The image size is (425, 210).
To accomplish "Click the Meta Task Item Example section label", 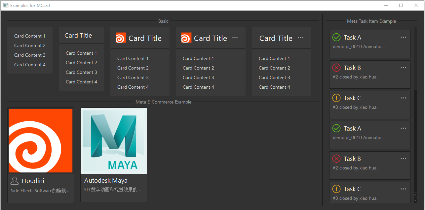I will (x=371, y=21).
